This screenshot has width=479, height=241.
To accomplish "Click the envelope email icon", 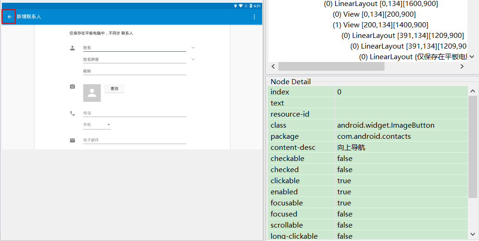I will coord(72,140).
